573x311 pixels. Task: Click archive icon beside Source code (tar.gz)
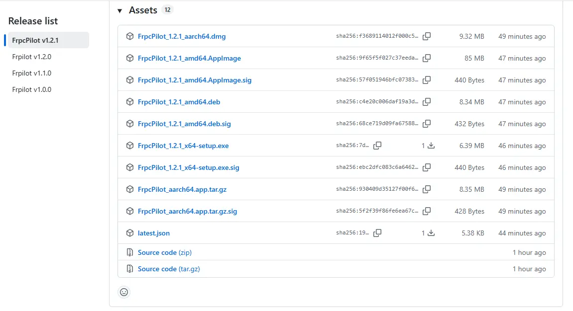pyautogui.click(x=130, y=269)
